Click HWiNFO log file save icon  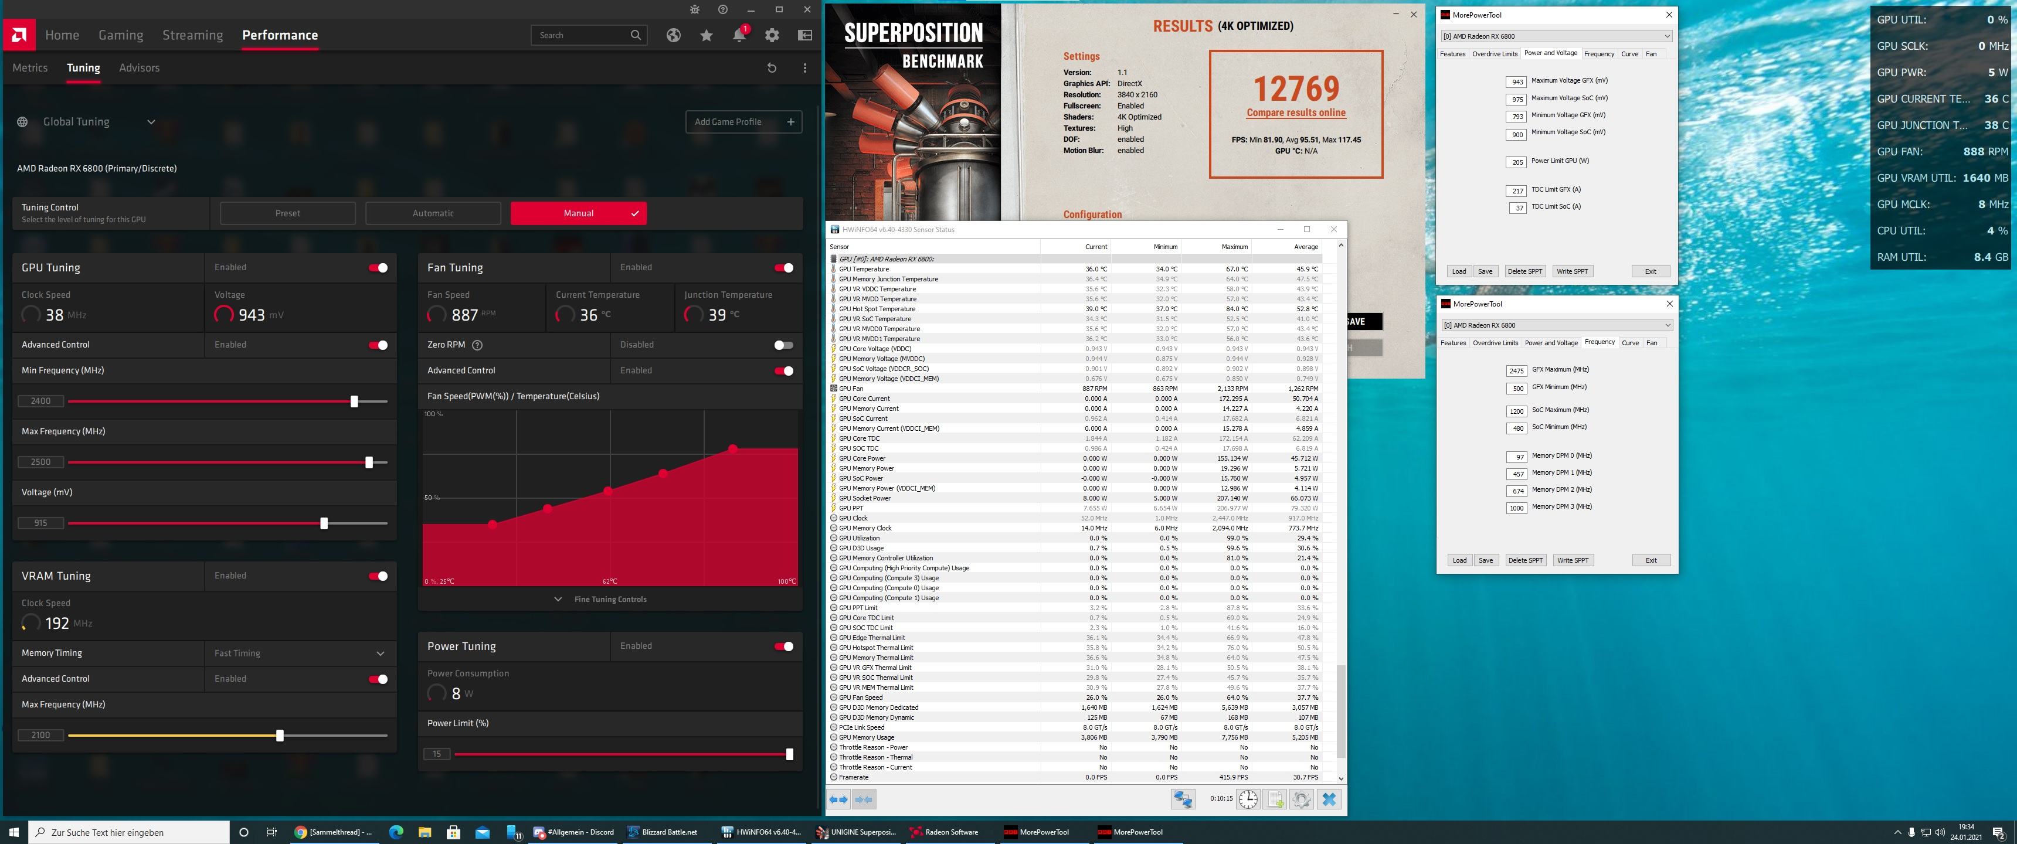point(1275,799)
